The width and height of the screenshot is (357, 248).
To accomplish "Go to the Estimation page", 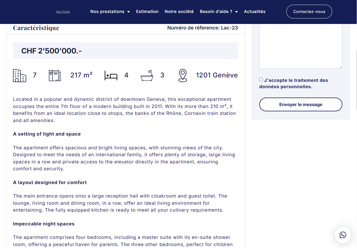I will [x=147, y=12].
